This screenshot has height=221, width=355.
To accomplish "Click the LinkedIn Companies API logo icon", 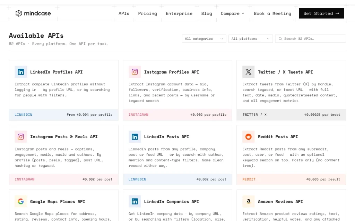I will [135, 201].
